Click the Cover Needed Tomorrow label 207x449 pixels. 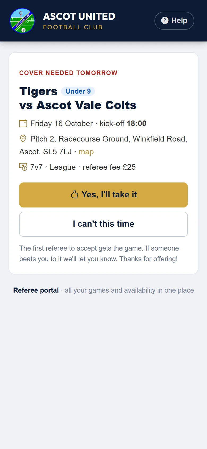point(68,73)
